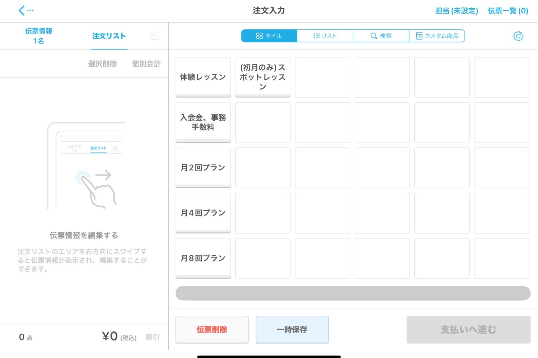Open 個別会計 split billing
538x358 pixels.
145,63
